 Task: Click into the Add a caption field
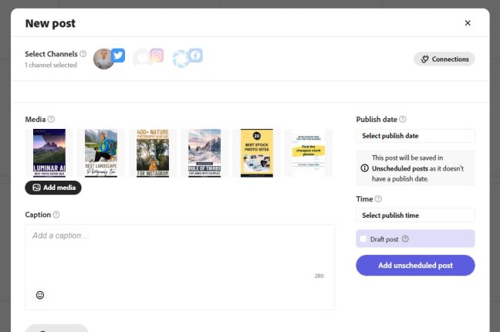tap(180, 267)
